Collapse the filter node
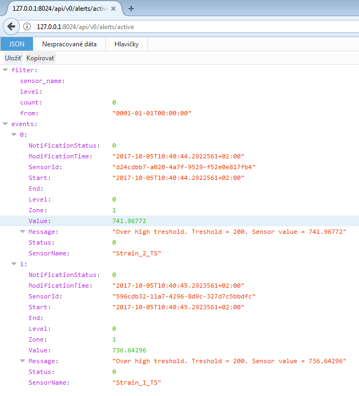This screenshot has width=359, height=396. coord(5,70)
